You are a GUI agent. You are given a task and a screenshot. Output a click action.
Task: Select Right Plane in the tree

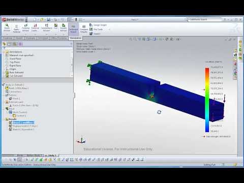click(x=13, y=66)
